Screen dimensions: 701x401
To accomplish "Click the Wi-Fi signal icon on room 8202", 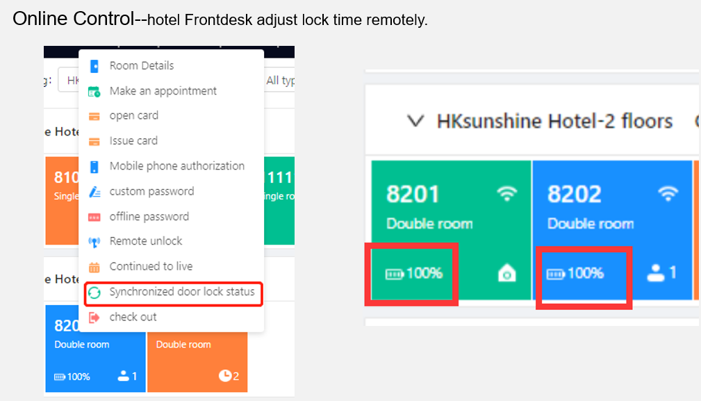I will 668,195.
